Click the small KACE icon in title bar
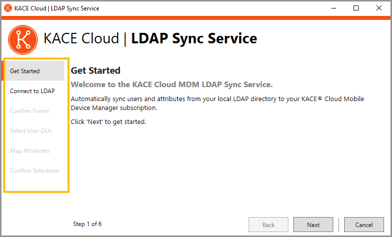392x237 pixels. coord(8,8)
